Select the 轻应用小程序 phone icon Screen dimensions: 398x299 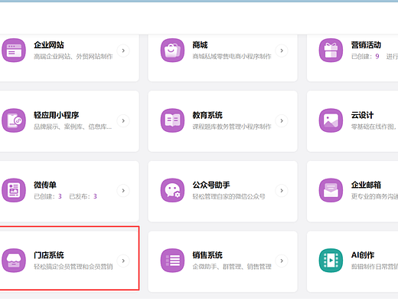pyautogui.click(x=14, y=120)
